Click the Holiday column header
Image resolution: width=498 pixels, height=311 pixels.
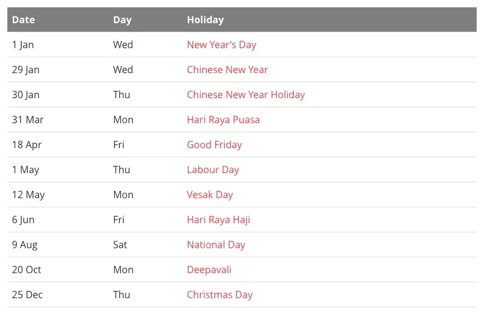point(205,20)
